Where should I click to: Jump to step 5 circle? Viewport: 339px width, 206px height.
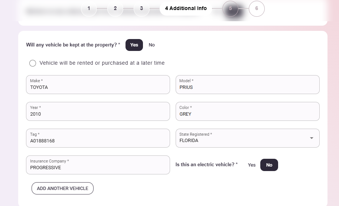231,9
